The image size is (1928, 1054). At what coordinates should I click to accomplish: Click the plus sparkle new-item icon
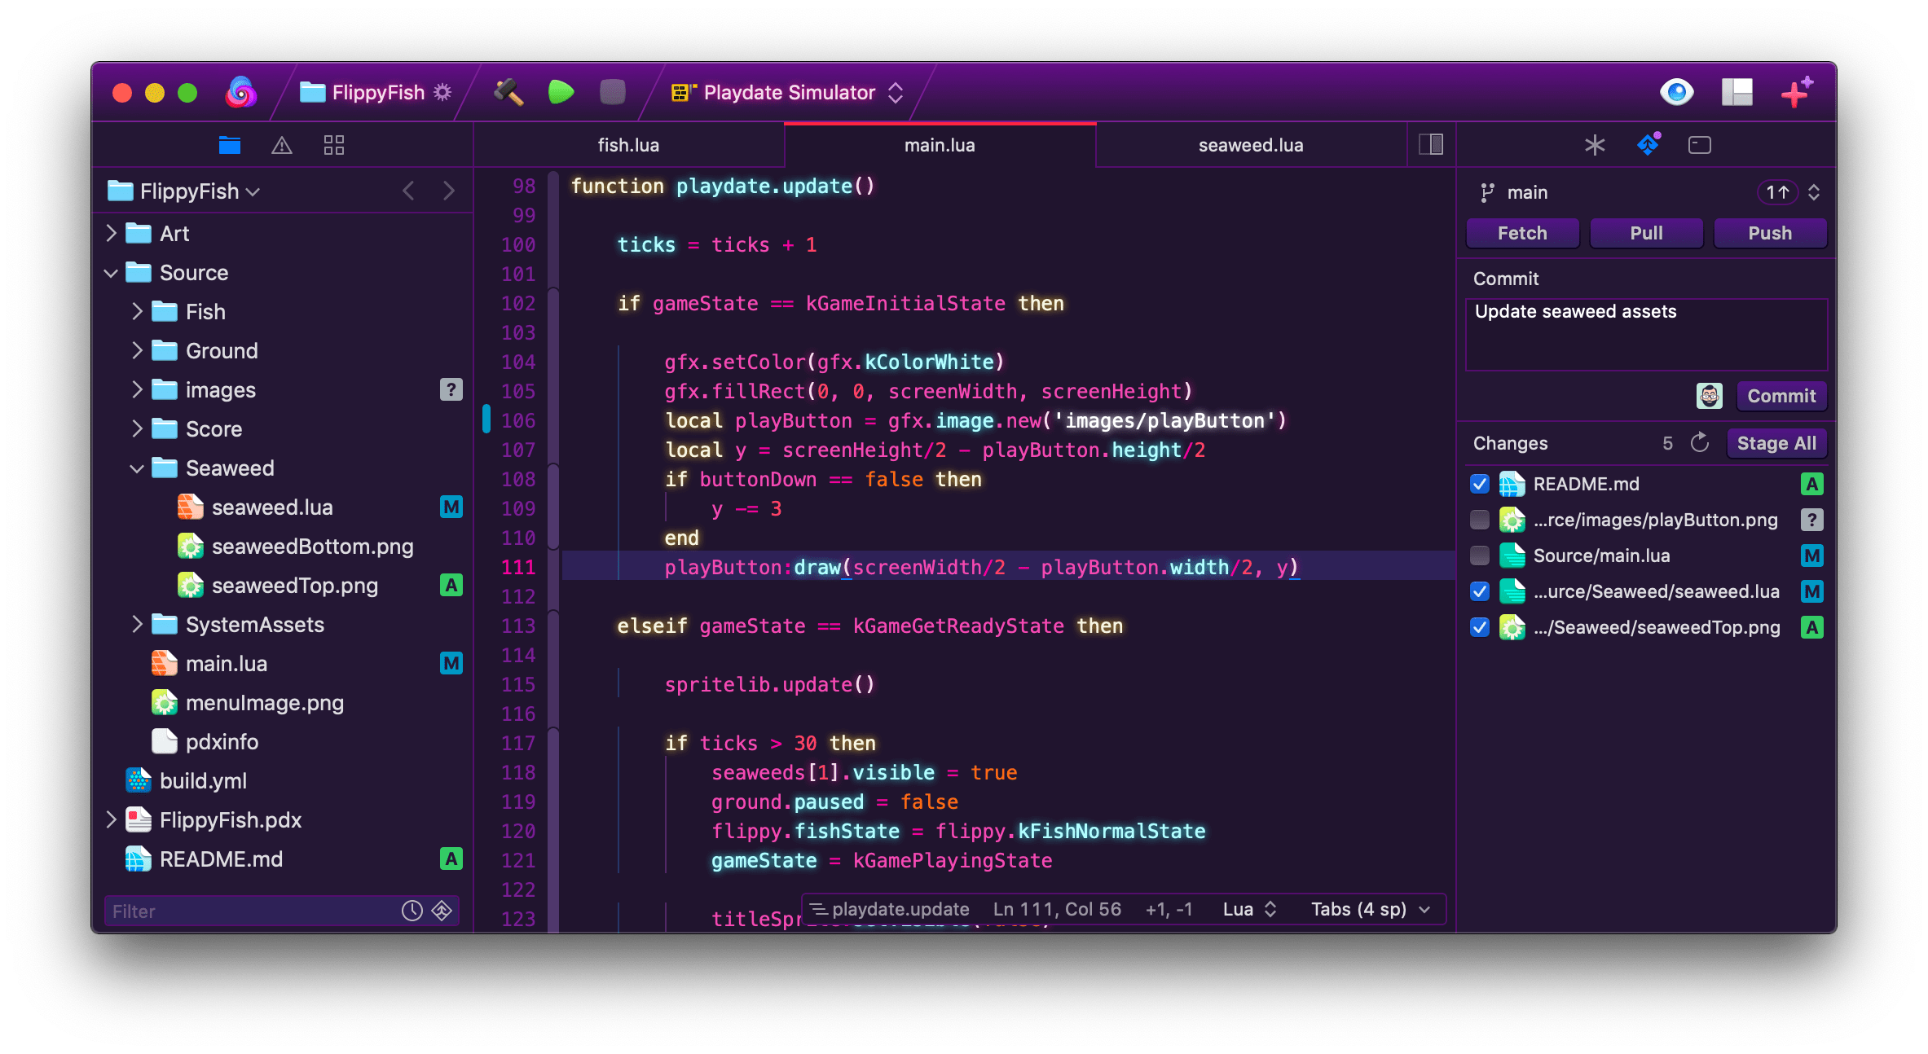click(1795, 92)
